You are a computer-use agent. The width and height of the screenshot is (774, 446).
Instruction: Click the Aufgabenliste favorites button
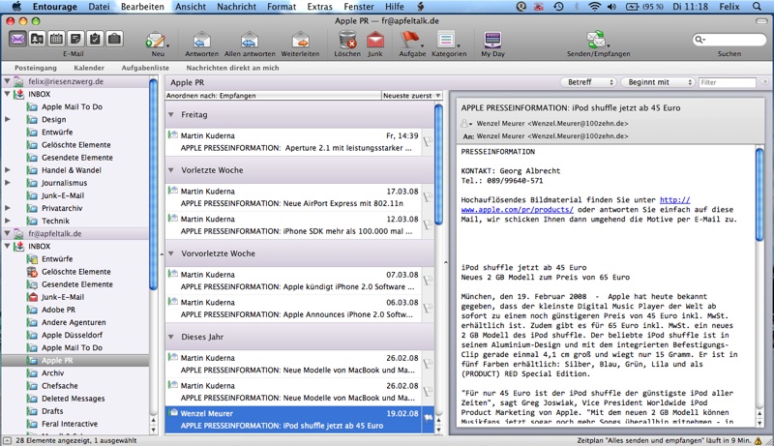coord(145,68)
